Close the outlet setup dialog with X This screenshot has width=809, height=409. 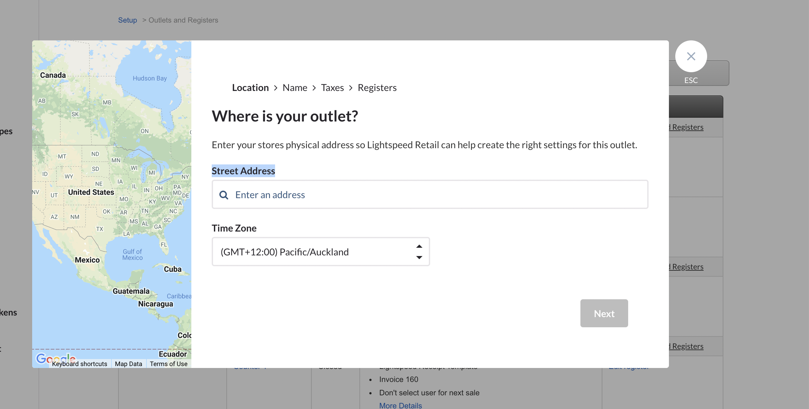point(691,56)
